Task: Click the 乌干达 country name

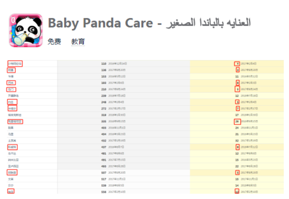Action: click(x=12, y=153)
